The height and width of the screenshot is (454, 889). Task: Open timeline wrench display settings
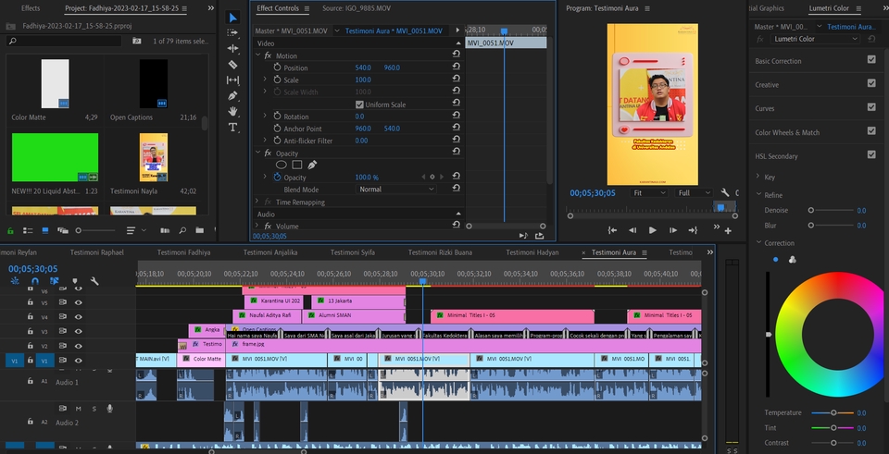click(x=94, y=281)
